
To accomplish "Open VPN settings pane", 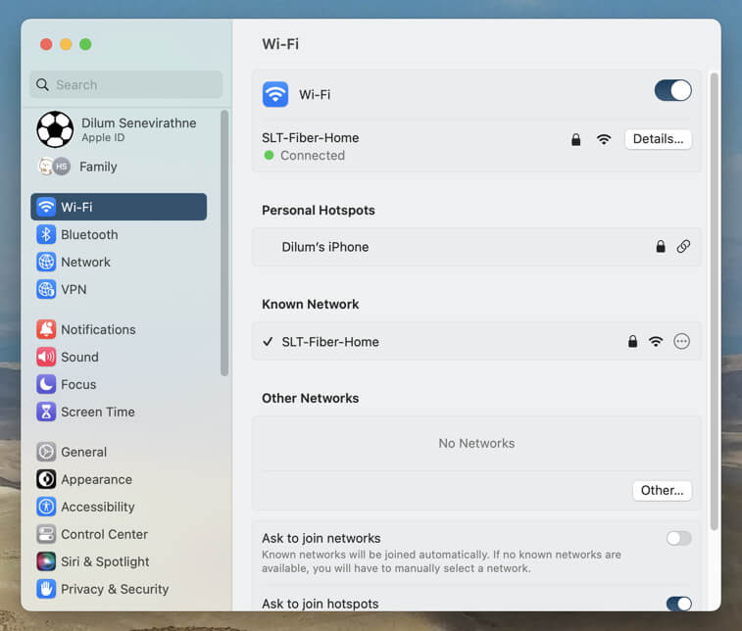I will pyautogui.click(x=119, y=289).
